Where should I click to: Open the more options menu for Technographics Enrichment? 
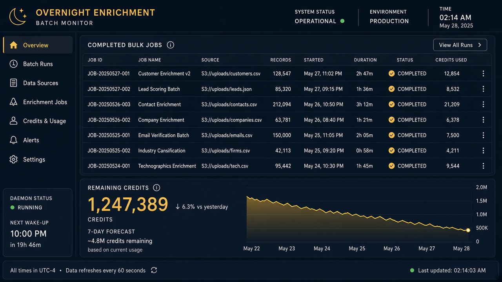pyautogui.click(x=483, y=166)
